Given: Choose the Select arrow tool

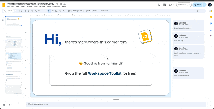Looking at the screenshot, I should pyautogui.click(x=49, y=11).
